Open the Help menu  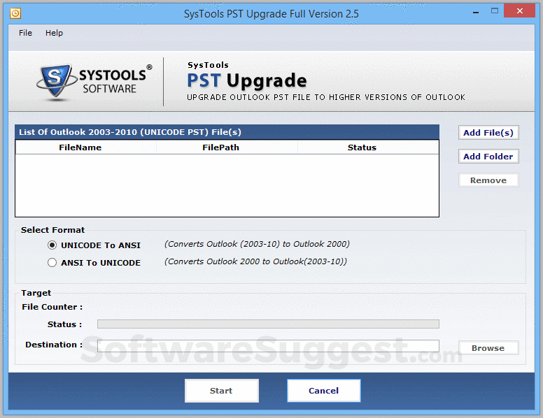click(54, 33)
